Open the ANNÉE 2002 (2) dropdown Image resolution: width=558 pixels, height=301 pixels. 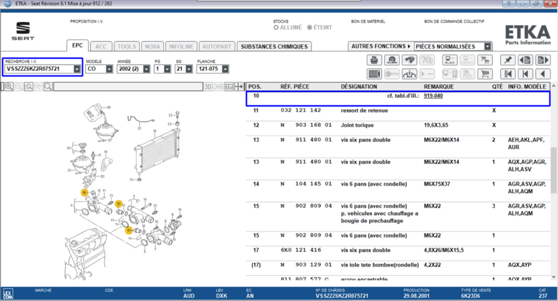coord(147,69)
